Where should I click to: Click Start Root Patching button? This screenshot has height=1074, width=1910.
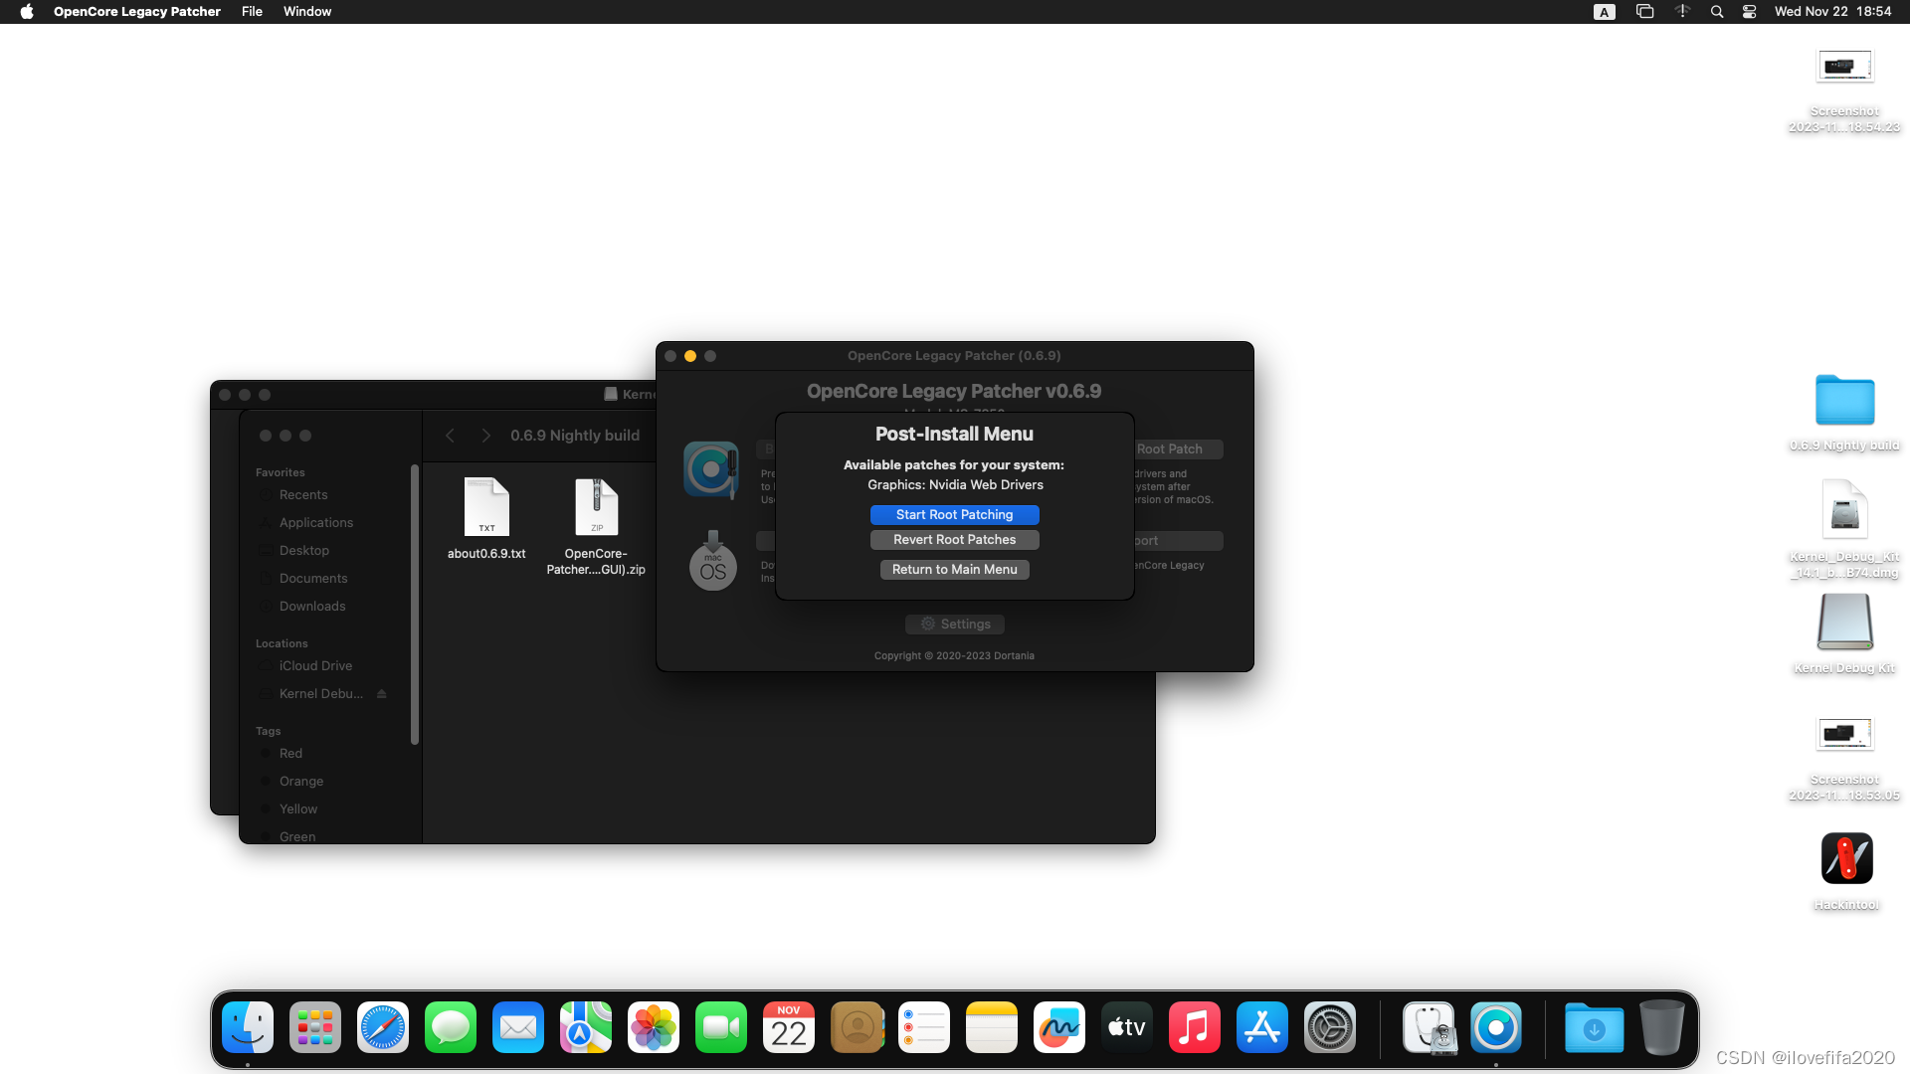[954, 514]
